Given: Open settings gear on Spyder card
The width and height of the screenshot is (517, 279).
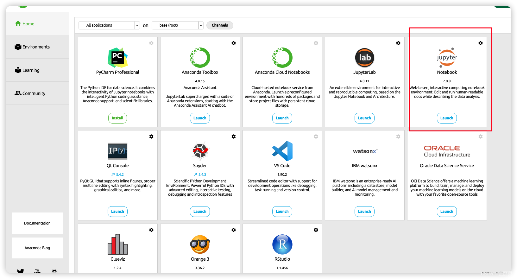Looking at the screenshot, I should click(234, 136).
